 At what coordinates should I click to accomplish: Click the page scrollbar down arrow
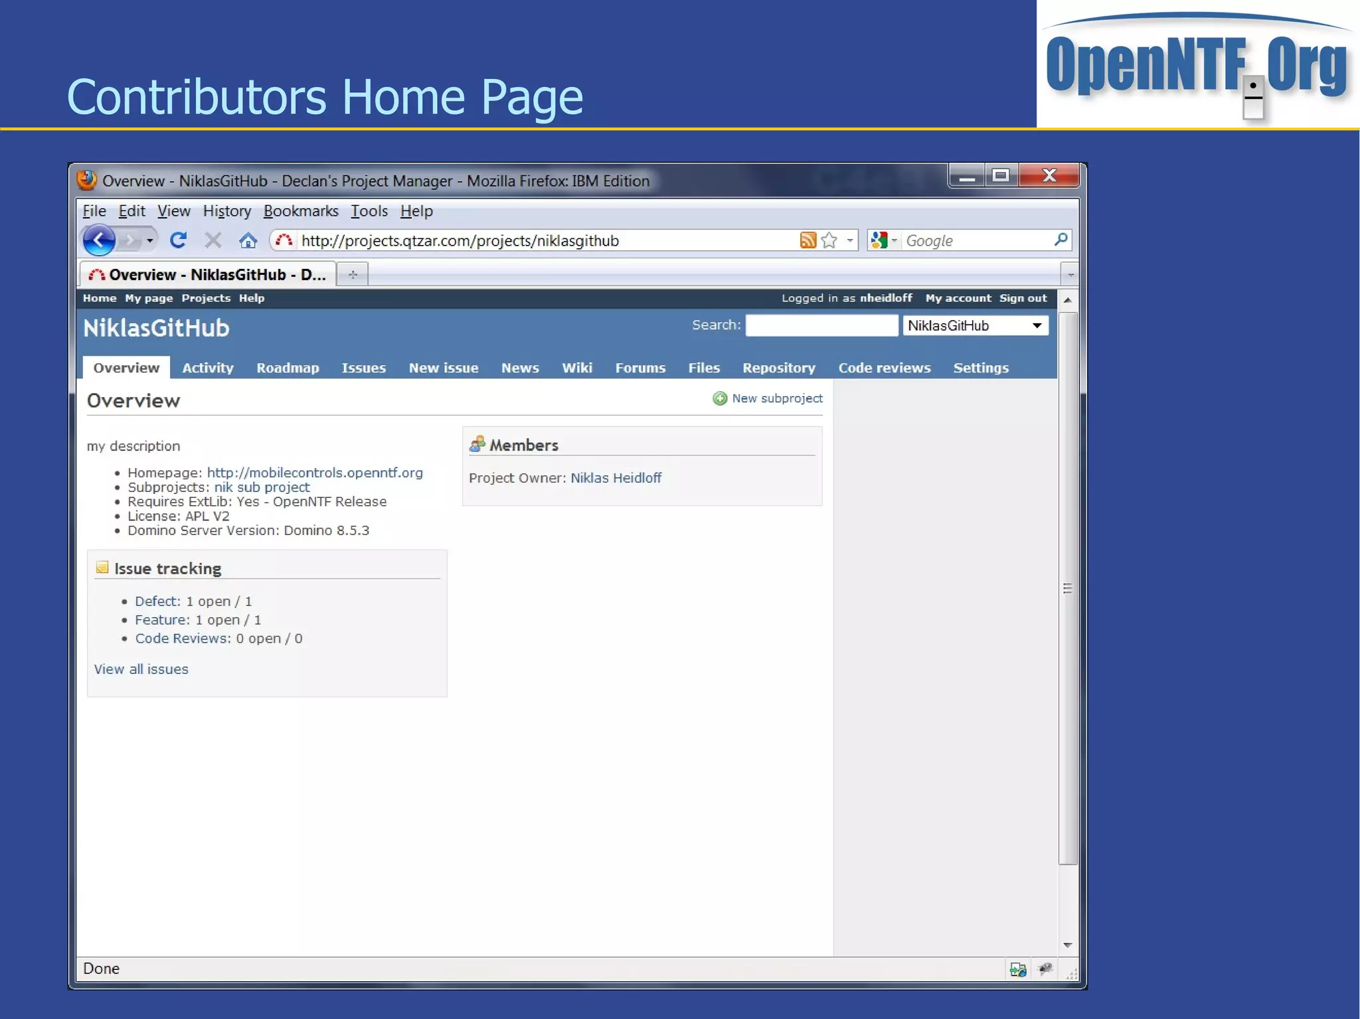pyautogui.click(x=1067, y=945)
